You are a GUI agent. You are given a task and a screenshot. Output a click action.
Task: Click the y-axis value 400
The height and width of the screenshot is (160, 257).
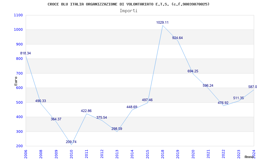tap(19, 117)
